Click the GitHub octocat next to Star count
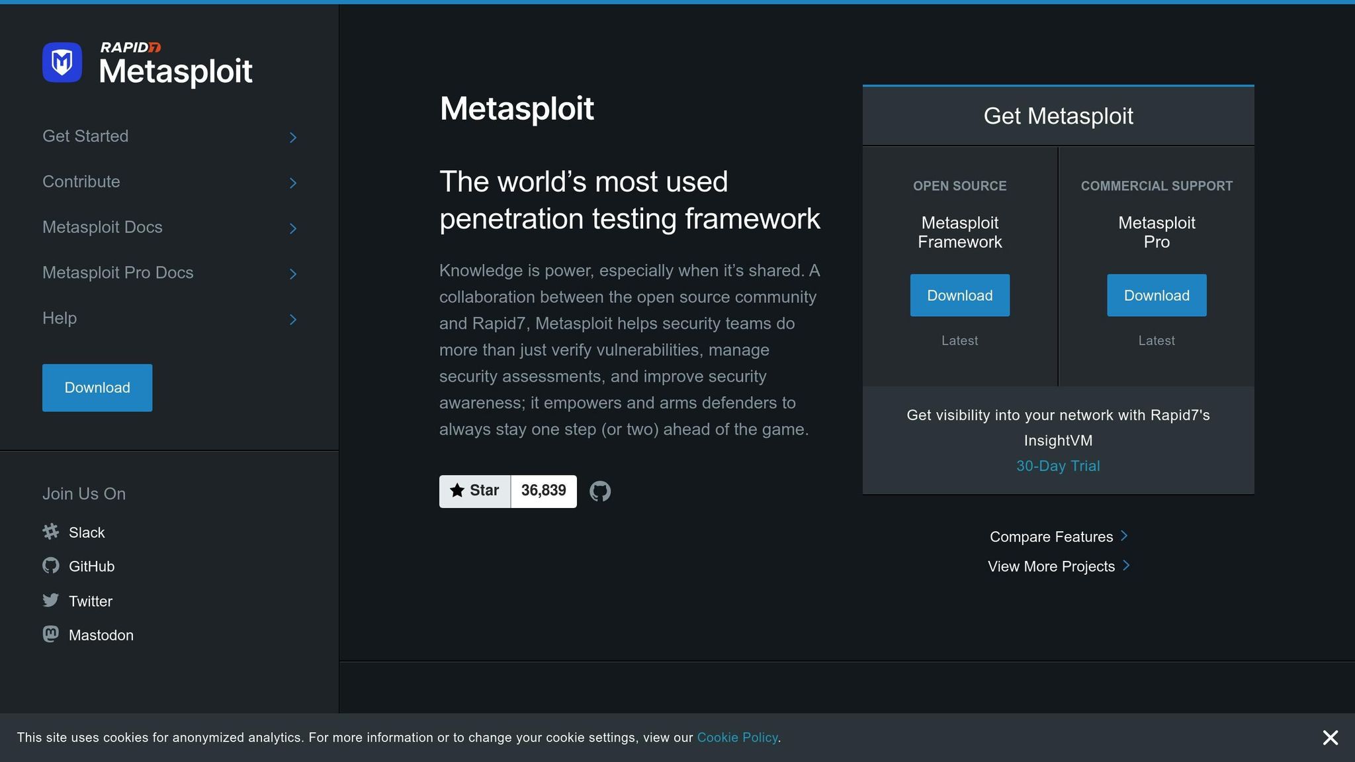The image size is (1355, 762). pyautogui.click(x=600, y=491)
